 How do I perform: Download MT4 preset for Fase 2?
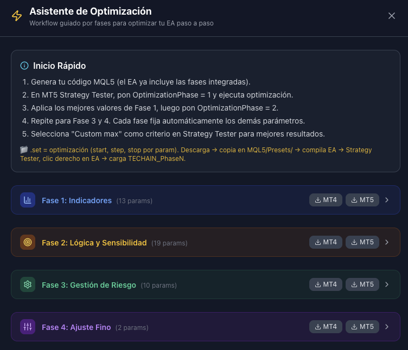click(x=326, y=242)
